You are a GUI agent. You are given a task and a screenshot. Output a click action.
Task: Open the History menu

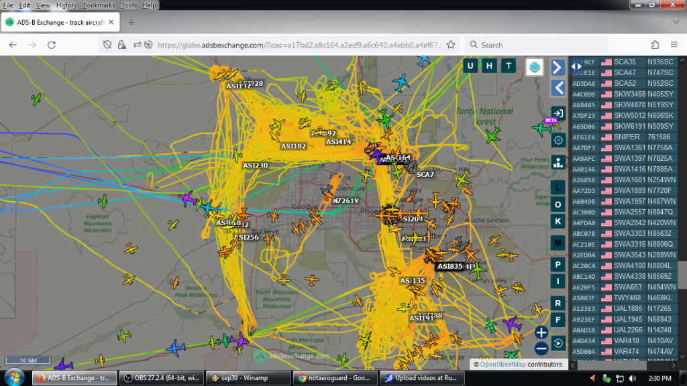tap(66, 5)
